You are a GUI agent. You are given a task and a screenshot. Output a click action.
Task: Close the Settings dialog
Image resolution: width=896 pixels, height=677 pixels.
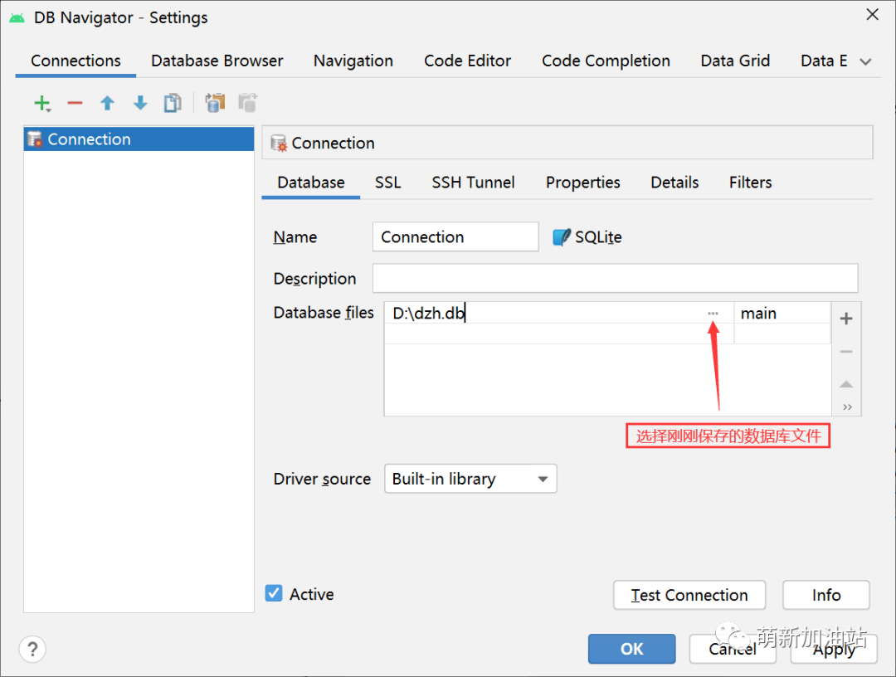pyautogui.click(x=872, y=14)
